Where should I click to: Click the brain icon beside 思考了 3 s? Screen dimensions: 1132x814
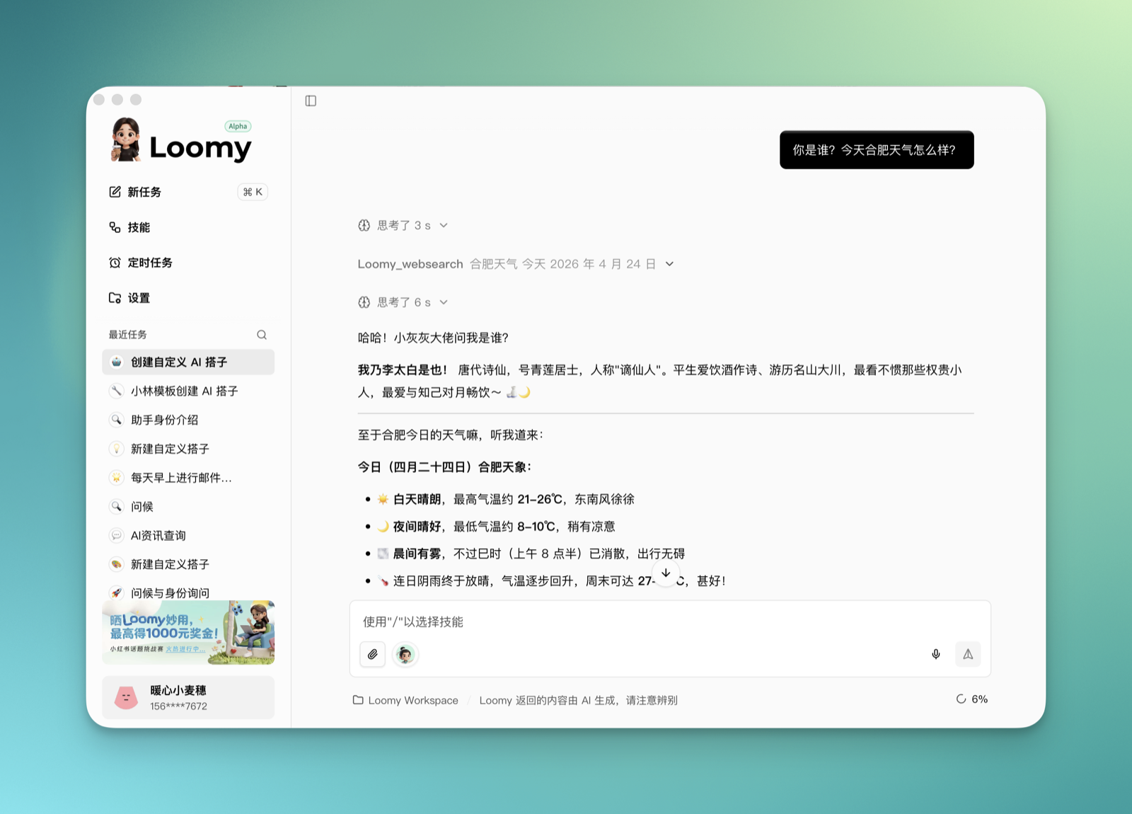[364, 225]
